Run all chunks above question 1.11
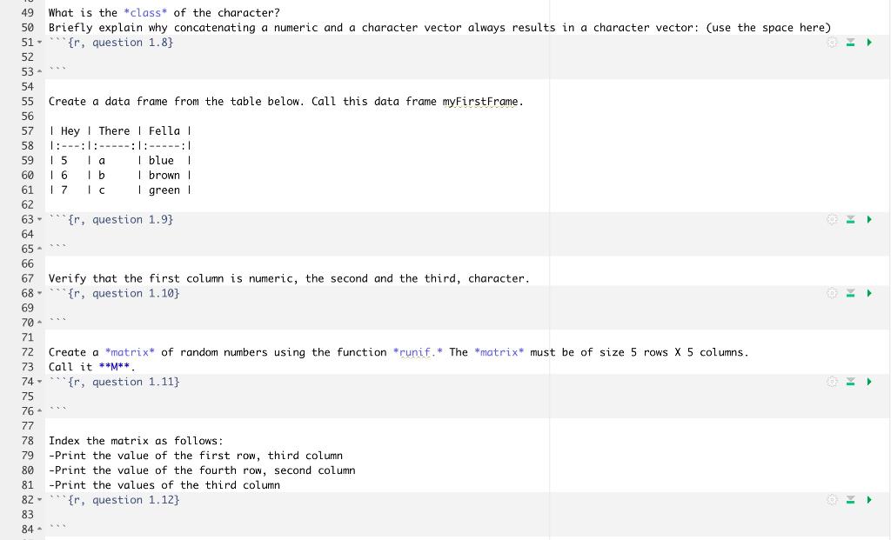This screenshot has width=891, height=540. [851, 382]
